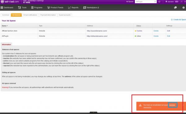
Task: Open the help question mark icon
Action: (x=184, y=7)
